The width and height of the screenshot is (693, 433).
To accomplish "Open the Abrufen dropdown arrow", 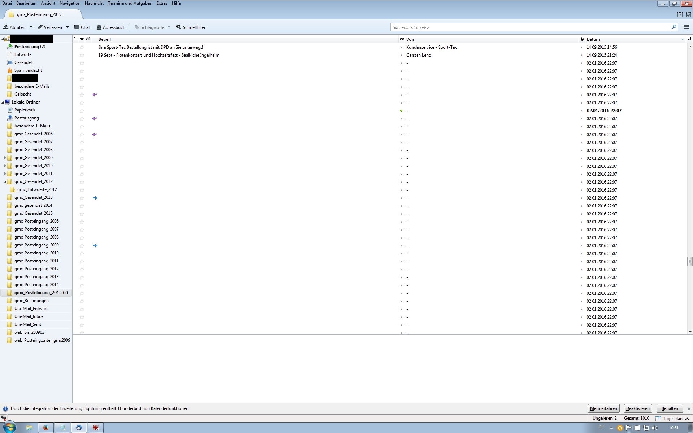I will (x=31, y=27).
